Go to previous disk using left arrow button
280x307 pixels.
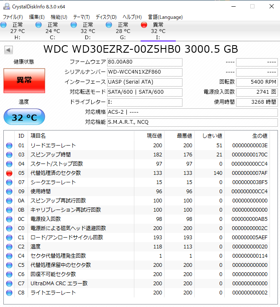[8, 50]
